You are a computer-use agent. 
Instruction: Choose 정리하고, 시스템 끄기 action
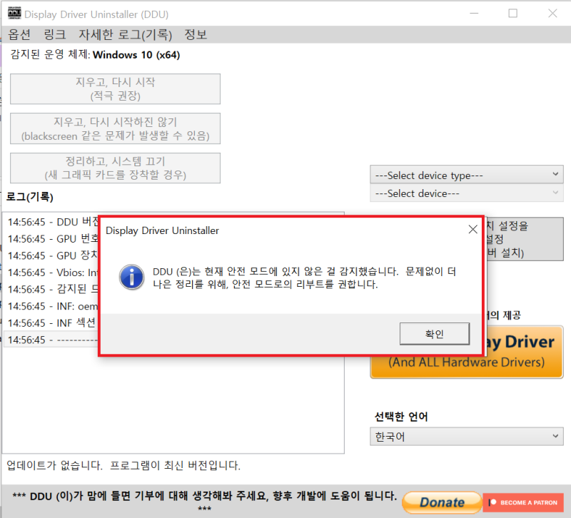point(114,168)
